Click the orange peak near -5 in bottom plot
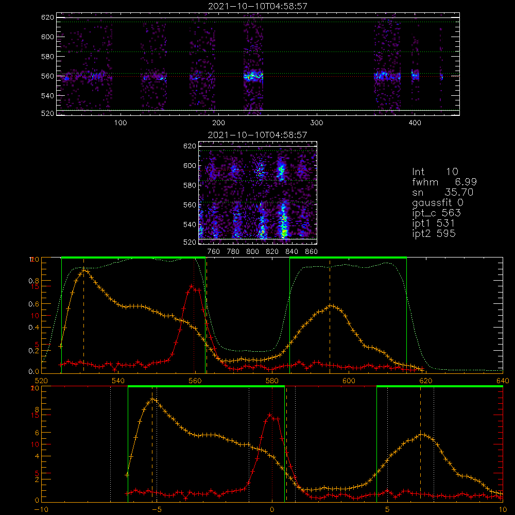 (152, 400)
